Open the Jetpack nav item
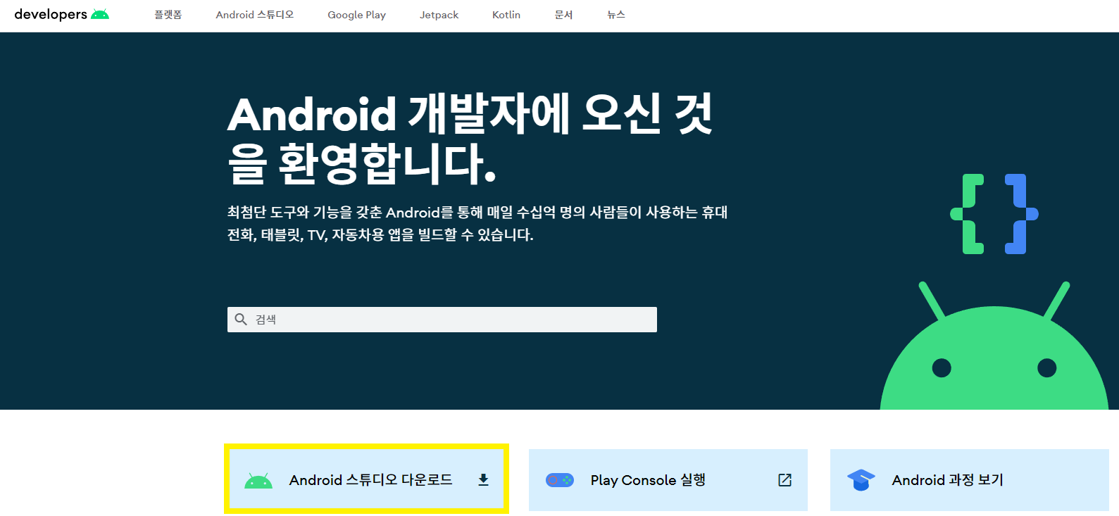The image size is (1119, 516). click(439, 15)
